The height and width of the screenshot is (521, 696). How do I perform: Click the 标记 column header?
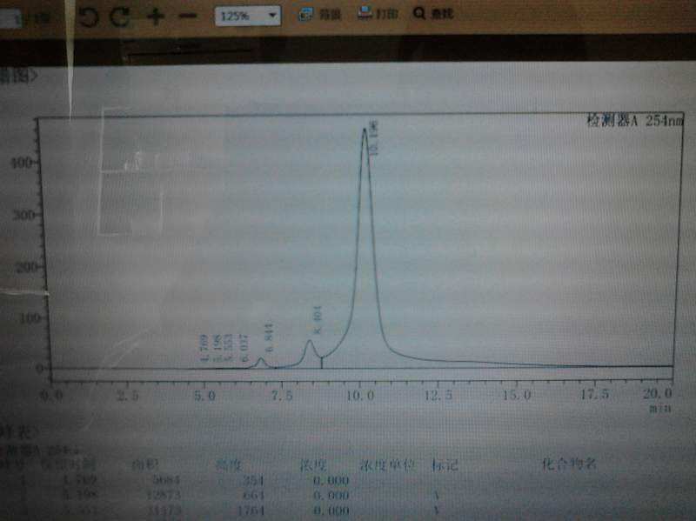[x=445, y=465]
